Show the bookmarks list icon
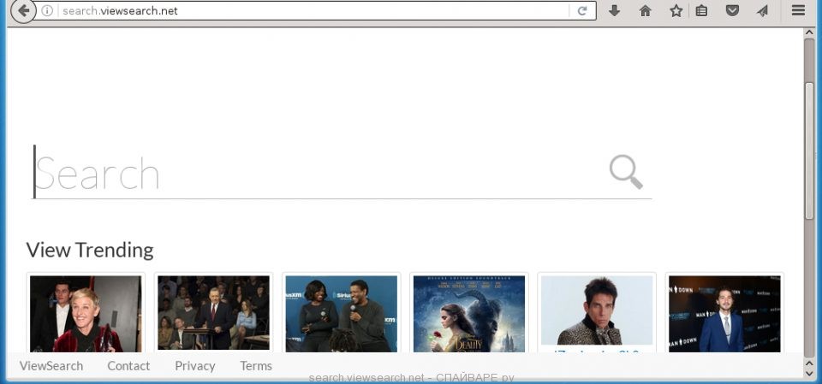Image resolution: width=822 pixels, height=384 pixels. 701,11
